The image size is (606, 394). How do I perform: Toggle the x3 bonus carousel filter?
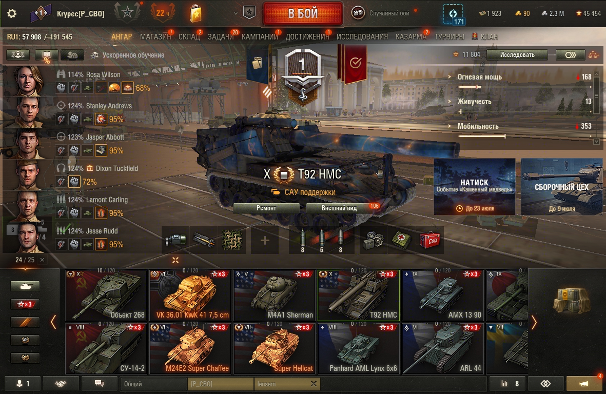coord(25,304)
